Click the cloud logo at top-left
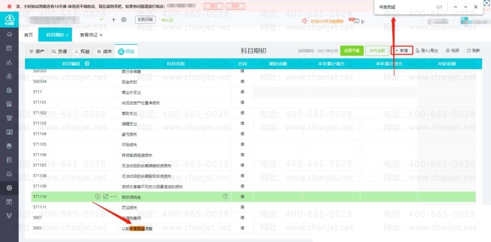Screen dimensions: 491x242 pos(9,20)
